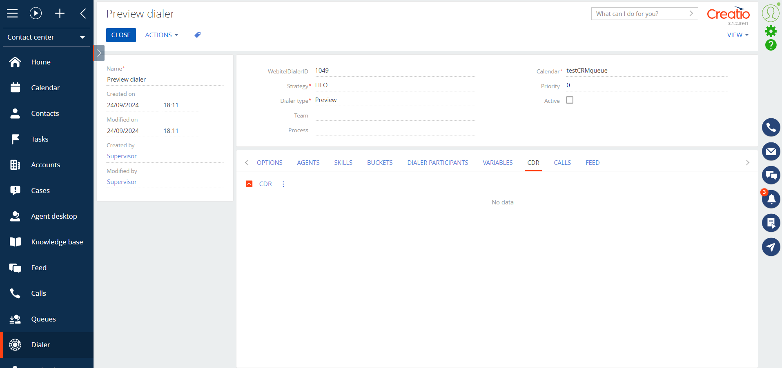Click the plus quick-add icon

(x=60, y=13)
